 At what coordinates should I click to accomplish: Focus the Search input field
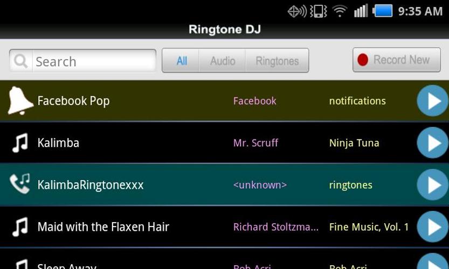83,61
